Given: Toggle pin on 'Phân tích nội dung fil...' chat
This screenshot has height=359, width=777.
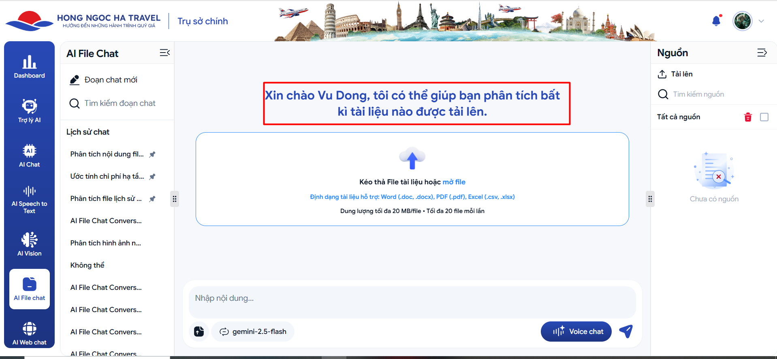Looking at the screenshot, I should 152,154.
